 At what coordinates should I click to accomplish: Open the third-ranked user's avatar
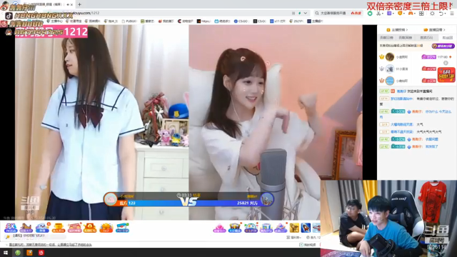pos(390,81)
